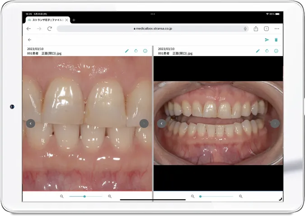305x216 pixels.
Task: Zoom in the left image with magnifier
Action: coord(110,197)
